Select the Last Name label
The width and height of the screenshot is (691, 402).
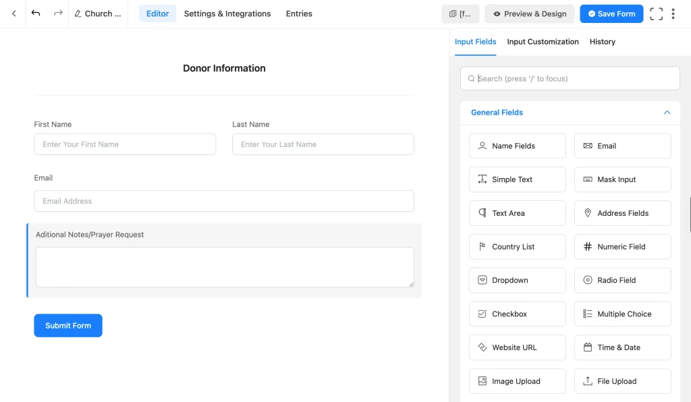tap(251, 124)
